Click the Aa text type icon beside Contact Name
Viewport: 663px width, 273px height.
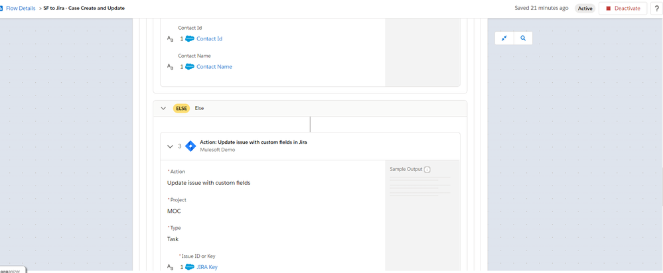[x=171, y=67]
